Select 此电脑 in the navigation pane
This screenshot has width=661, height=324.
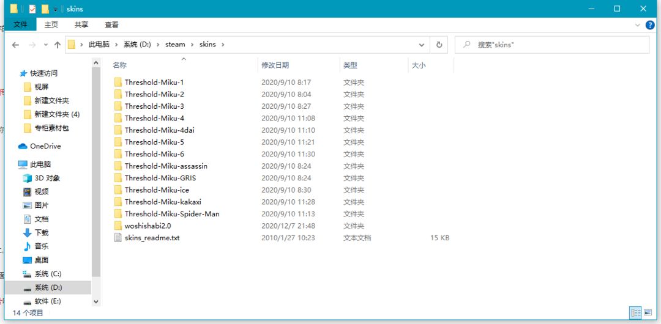coord(40,164)
